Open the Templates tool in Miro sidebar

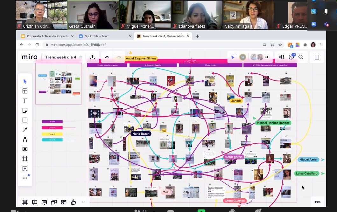pos(25,91)
